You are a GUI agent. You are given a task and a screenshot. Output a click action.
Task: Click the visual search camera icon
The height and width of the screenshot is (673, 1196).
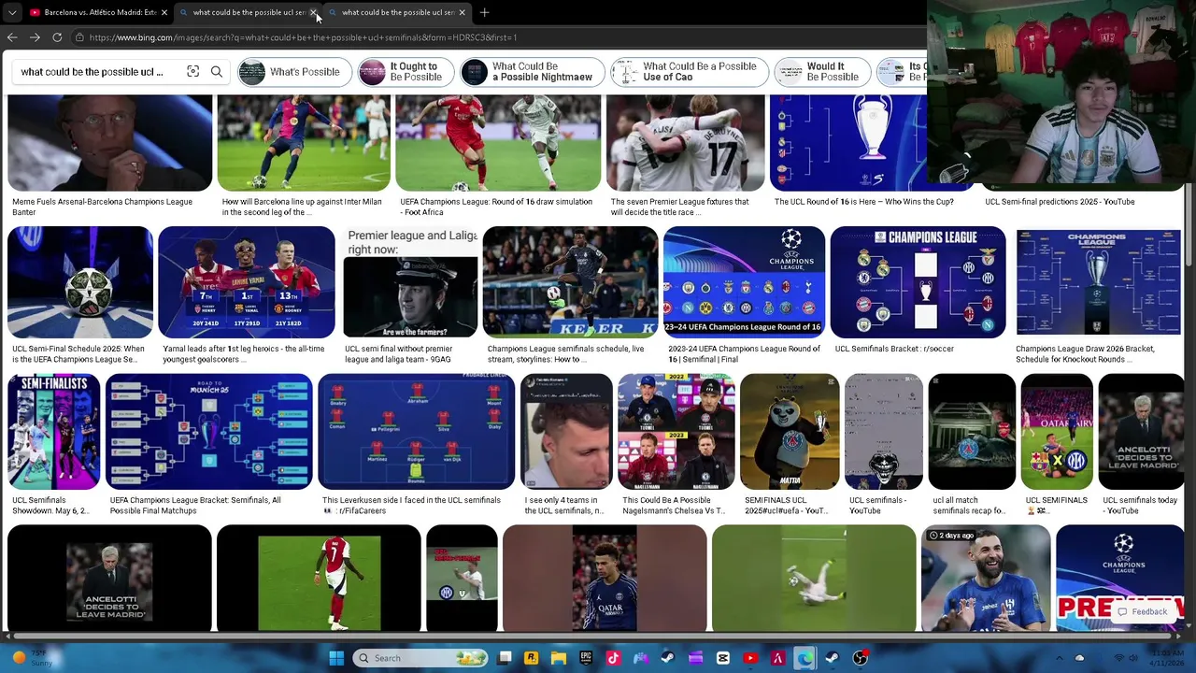(x=192, y=72)
